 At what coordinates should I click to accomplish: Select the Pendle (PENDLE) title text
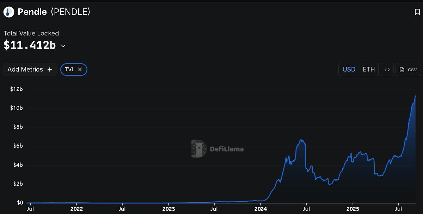click(54, 12)
